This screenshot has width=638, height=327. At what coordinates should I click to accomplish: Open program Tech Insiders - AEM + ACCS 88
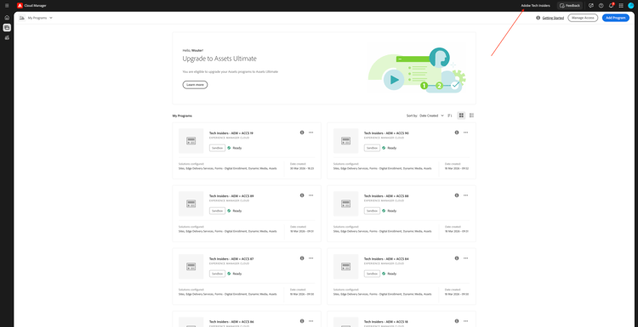point(386,196)
